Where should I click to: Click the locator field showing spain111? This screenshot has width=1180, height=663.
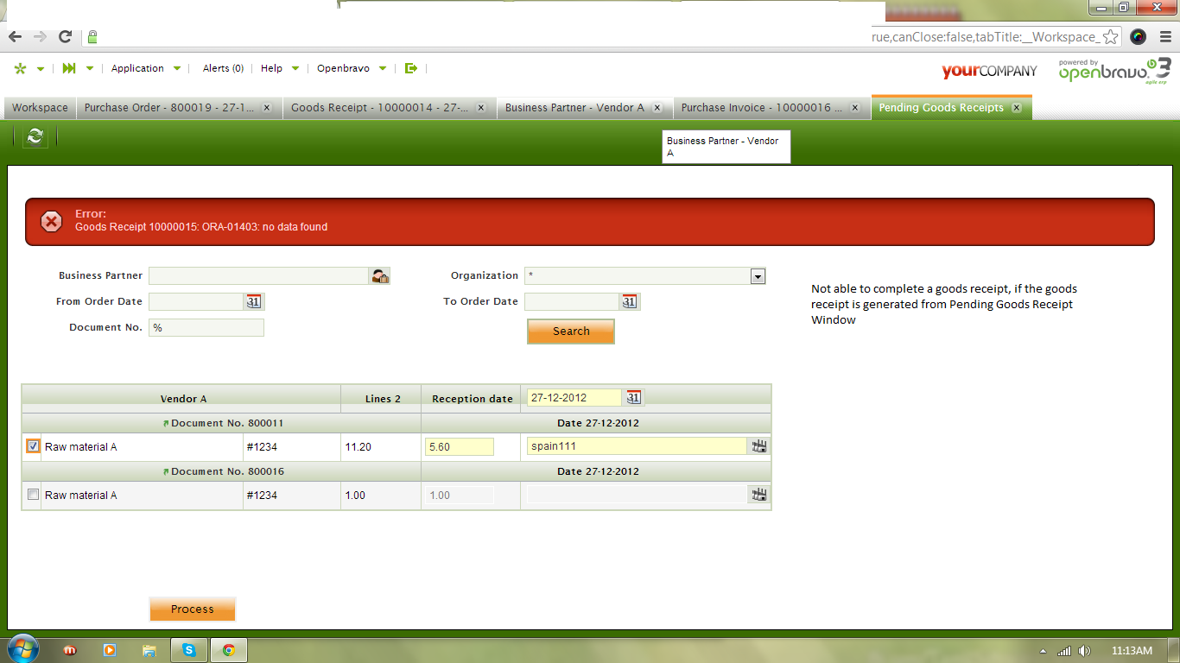coord(637,446)
